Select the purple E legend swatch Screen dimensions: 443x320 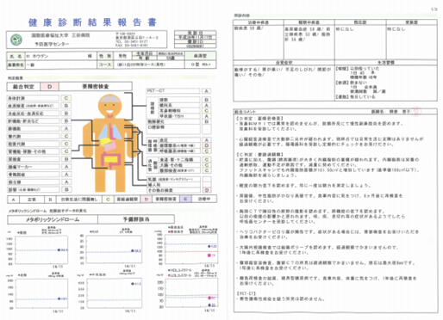[x=185, y=199]
